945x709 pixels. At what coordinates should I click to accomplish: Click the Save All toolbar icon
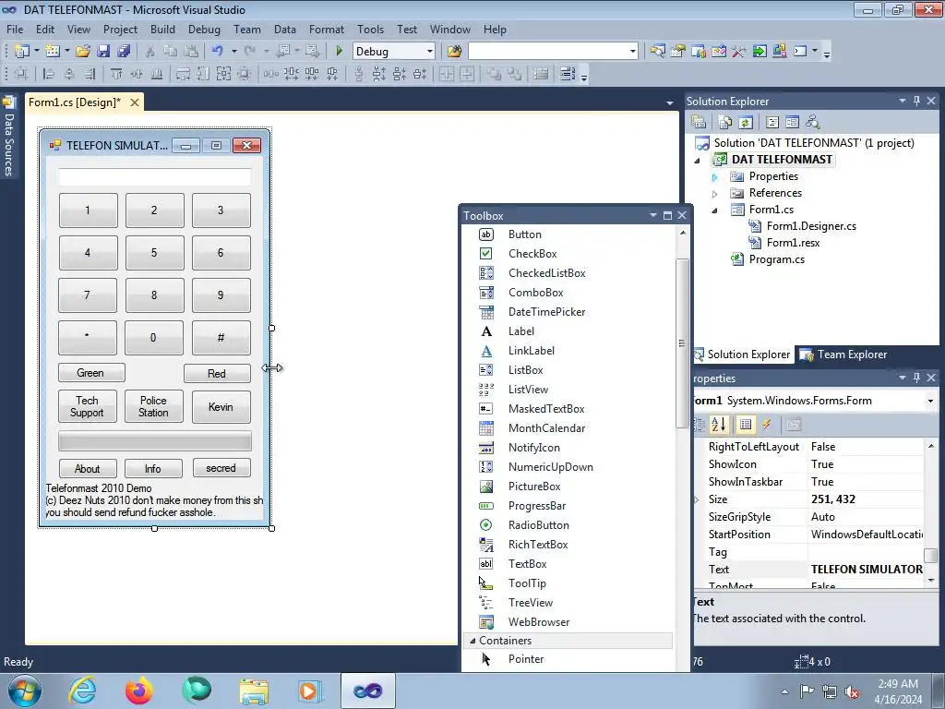[x=125, y=52]
